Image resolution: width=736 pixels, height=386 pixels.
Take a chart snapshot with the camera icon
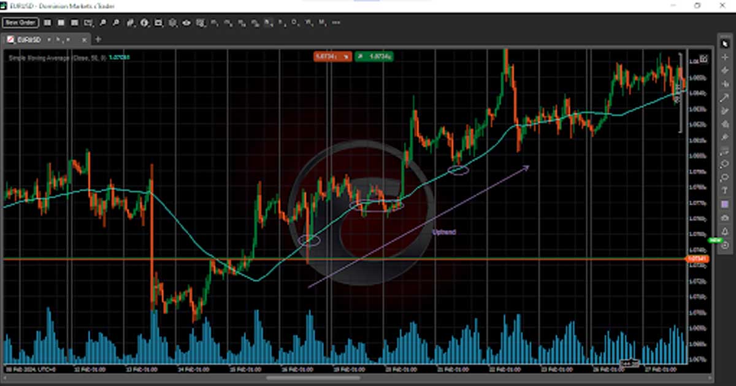click(725, 218)
